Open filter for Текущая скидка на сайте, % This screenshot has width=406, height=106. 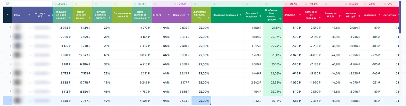pyautogui.click(x=109, y=18)
